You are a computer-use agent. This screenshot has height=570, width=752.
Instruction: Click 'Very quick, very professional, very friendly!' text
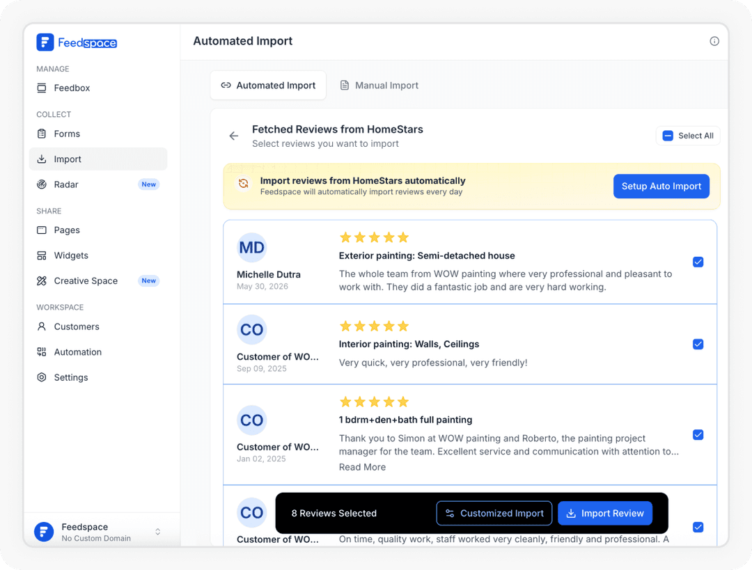click(x=433, y=363)
